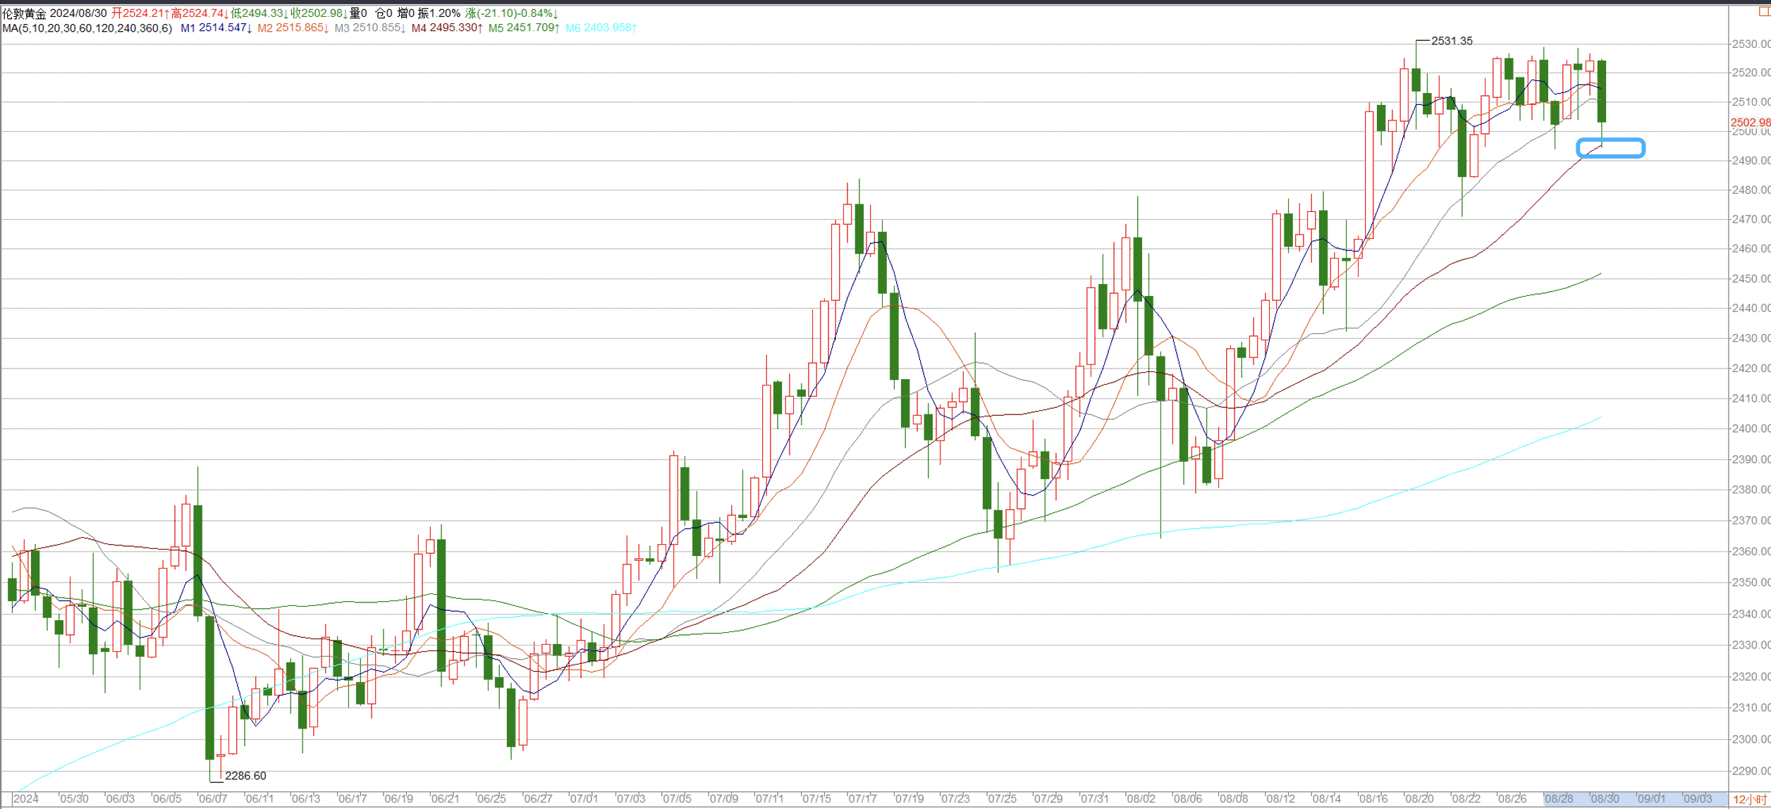Click the 2531.35 high marker label
The height and width of the screenshot is (809, 1771).
[1452, 41]
